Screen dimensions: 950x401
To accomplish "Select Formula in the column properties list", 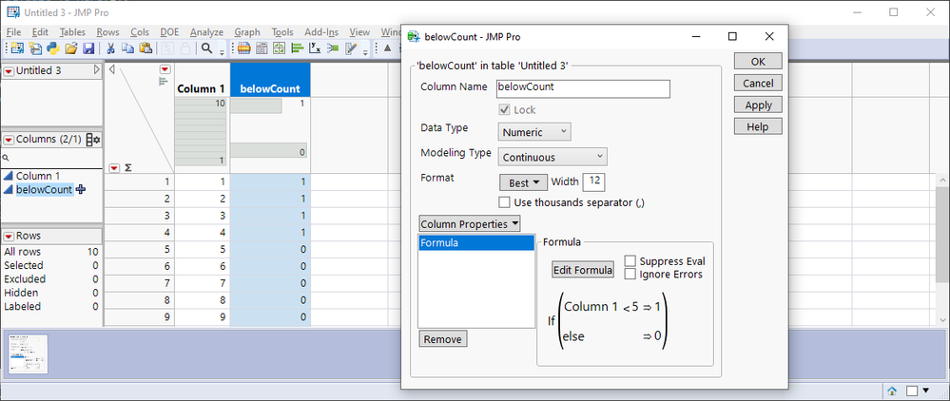I will coord(476,243).
